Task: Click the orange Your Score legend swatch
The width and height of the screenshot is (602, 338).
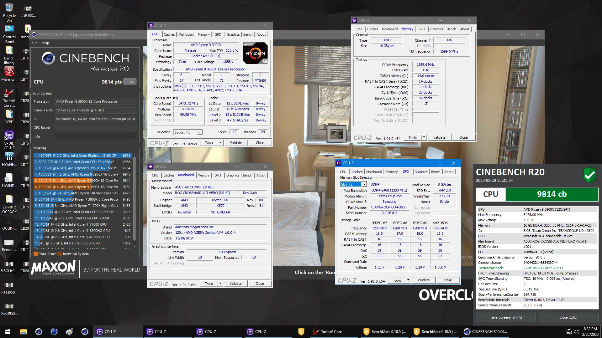Action: point(36,254)
